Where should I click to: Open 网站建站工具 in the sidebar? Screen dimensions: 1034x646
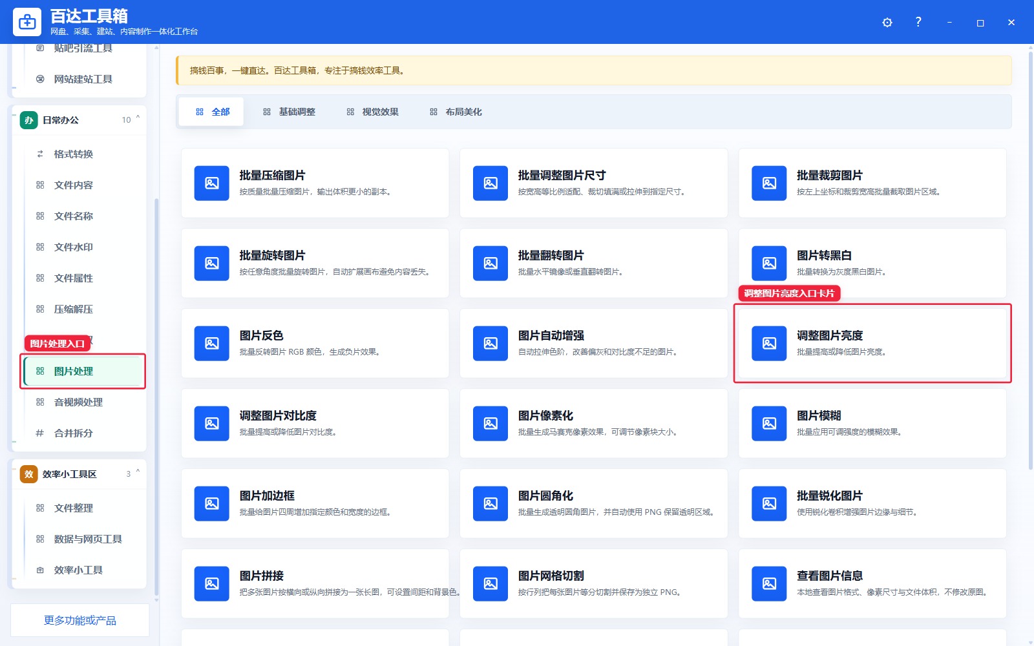click(x=83, y=79)
